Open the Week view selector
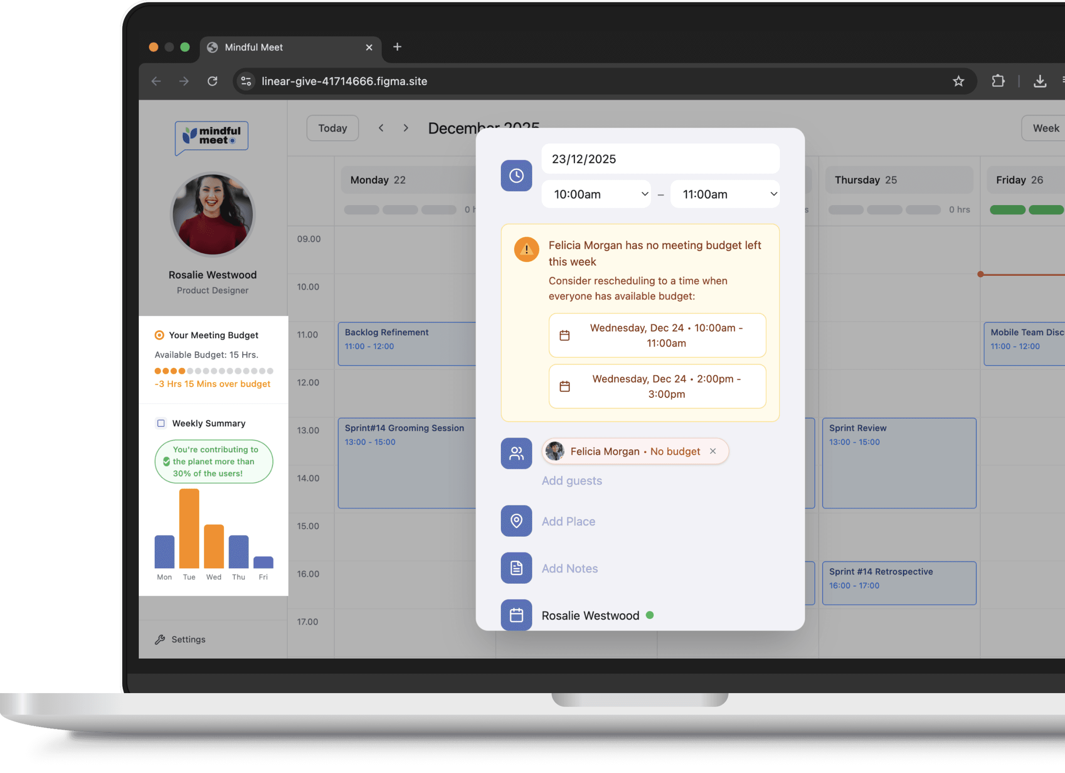This screenshot has width=1065, height=773. [x=1045, y=128]
